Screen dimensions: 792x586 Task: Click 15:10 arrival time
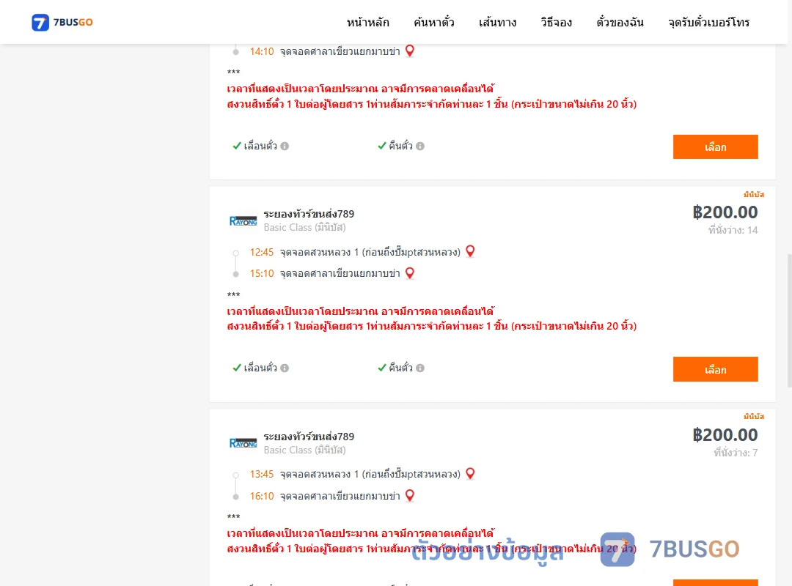262,273
